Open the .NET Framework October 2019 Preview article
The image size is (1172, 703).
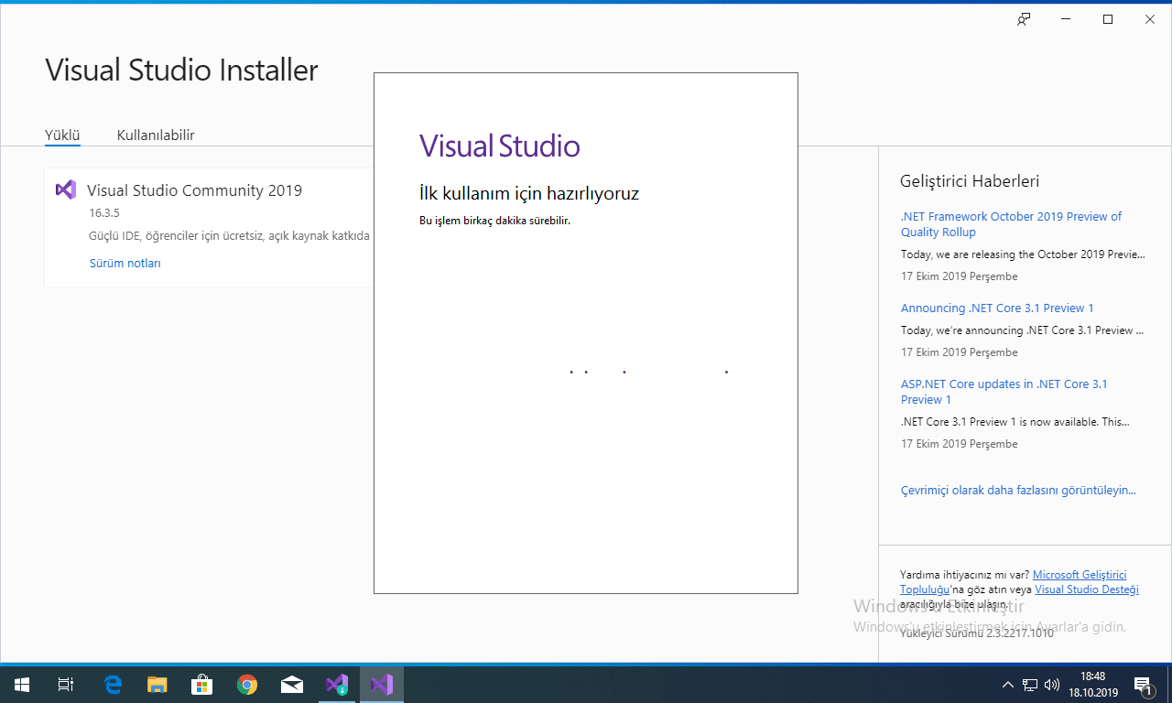pos(1011,224)
